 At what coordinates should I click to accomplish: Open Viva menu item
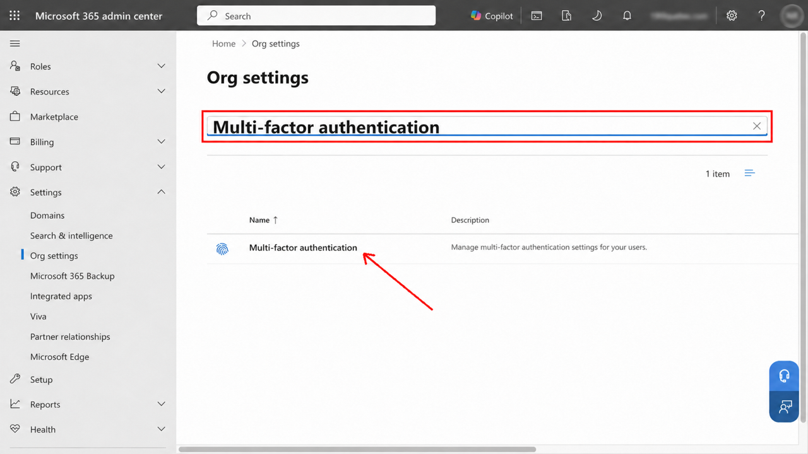(39, 316)
